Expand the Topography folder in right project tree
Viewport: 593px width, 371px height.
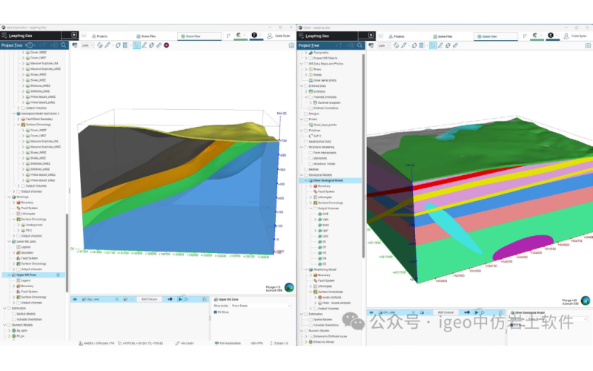tap(305, 53)
